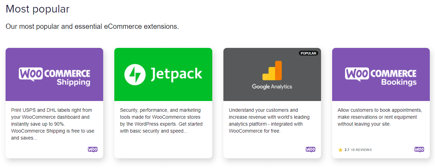
Task: Click the 2.7 rating score
Action: [347, 150]
